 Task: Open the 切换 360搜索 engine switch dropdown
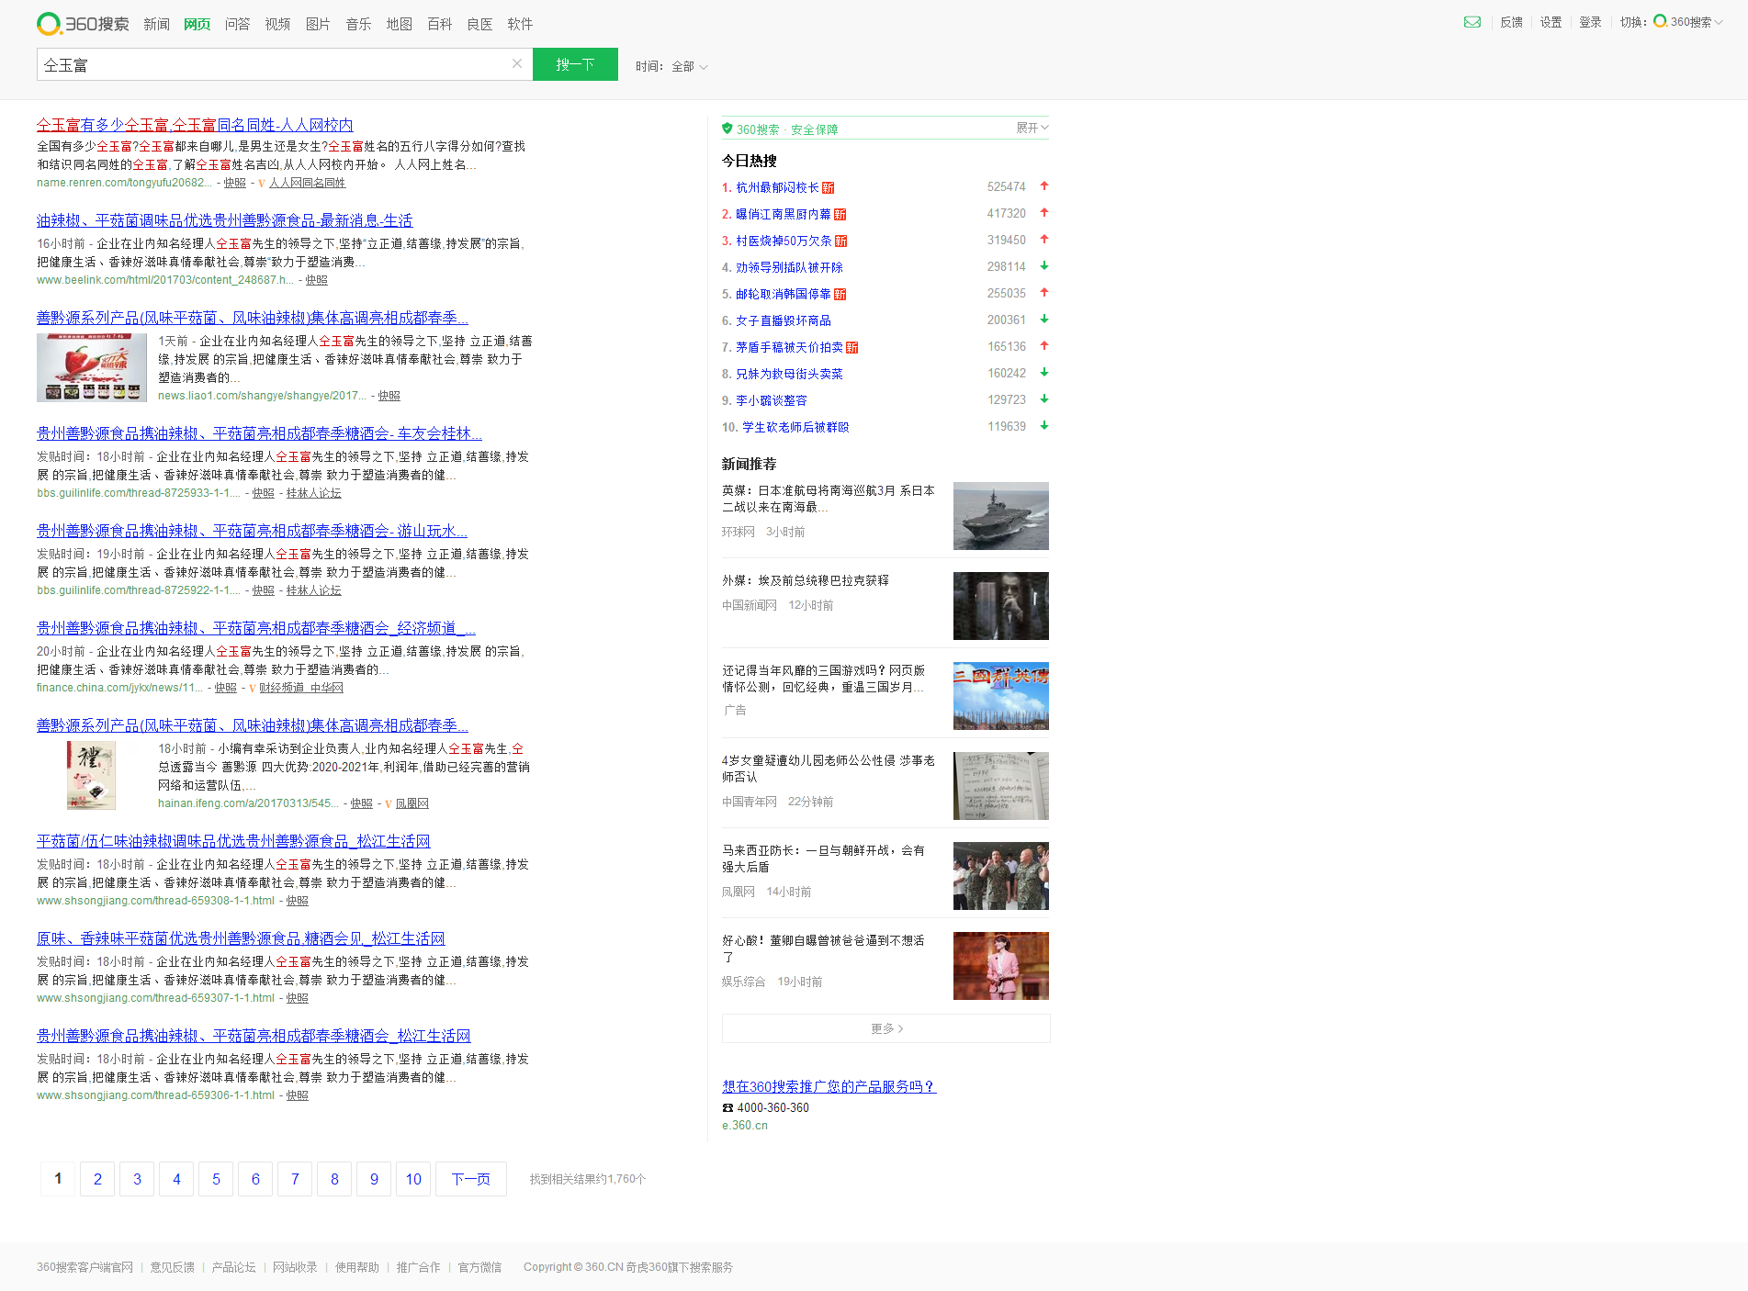[x=1672, y=22]
